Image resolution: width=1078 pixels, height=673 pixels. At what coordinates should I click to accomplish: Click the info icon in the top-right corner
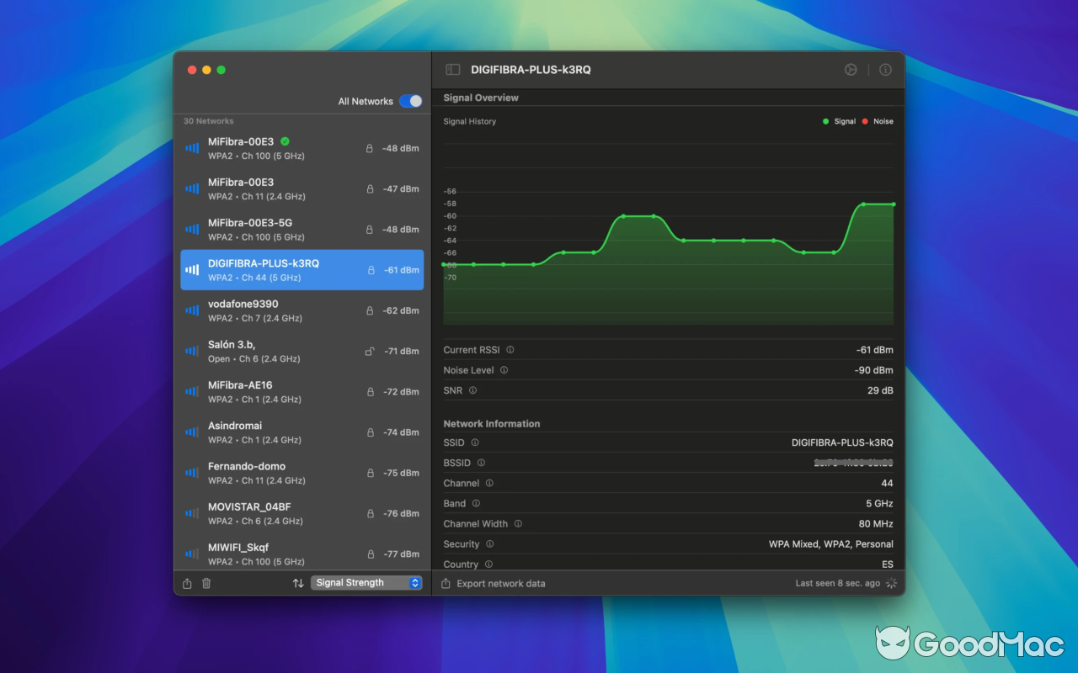885,70
